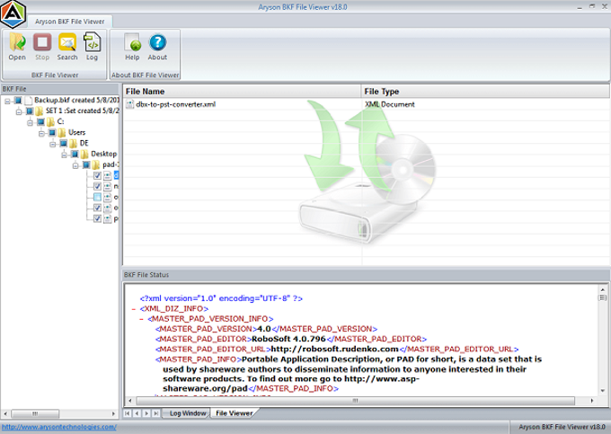Toggle the Desktop folder checkbox
611x434 pixels.
click(x=75, y=155)
